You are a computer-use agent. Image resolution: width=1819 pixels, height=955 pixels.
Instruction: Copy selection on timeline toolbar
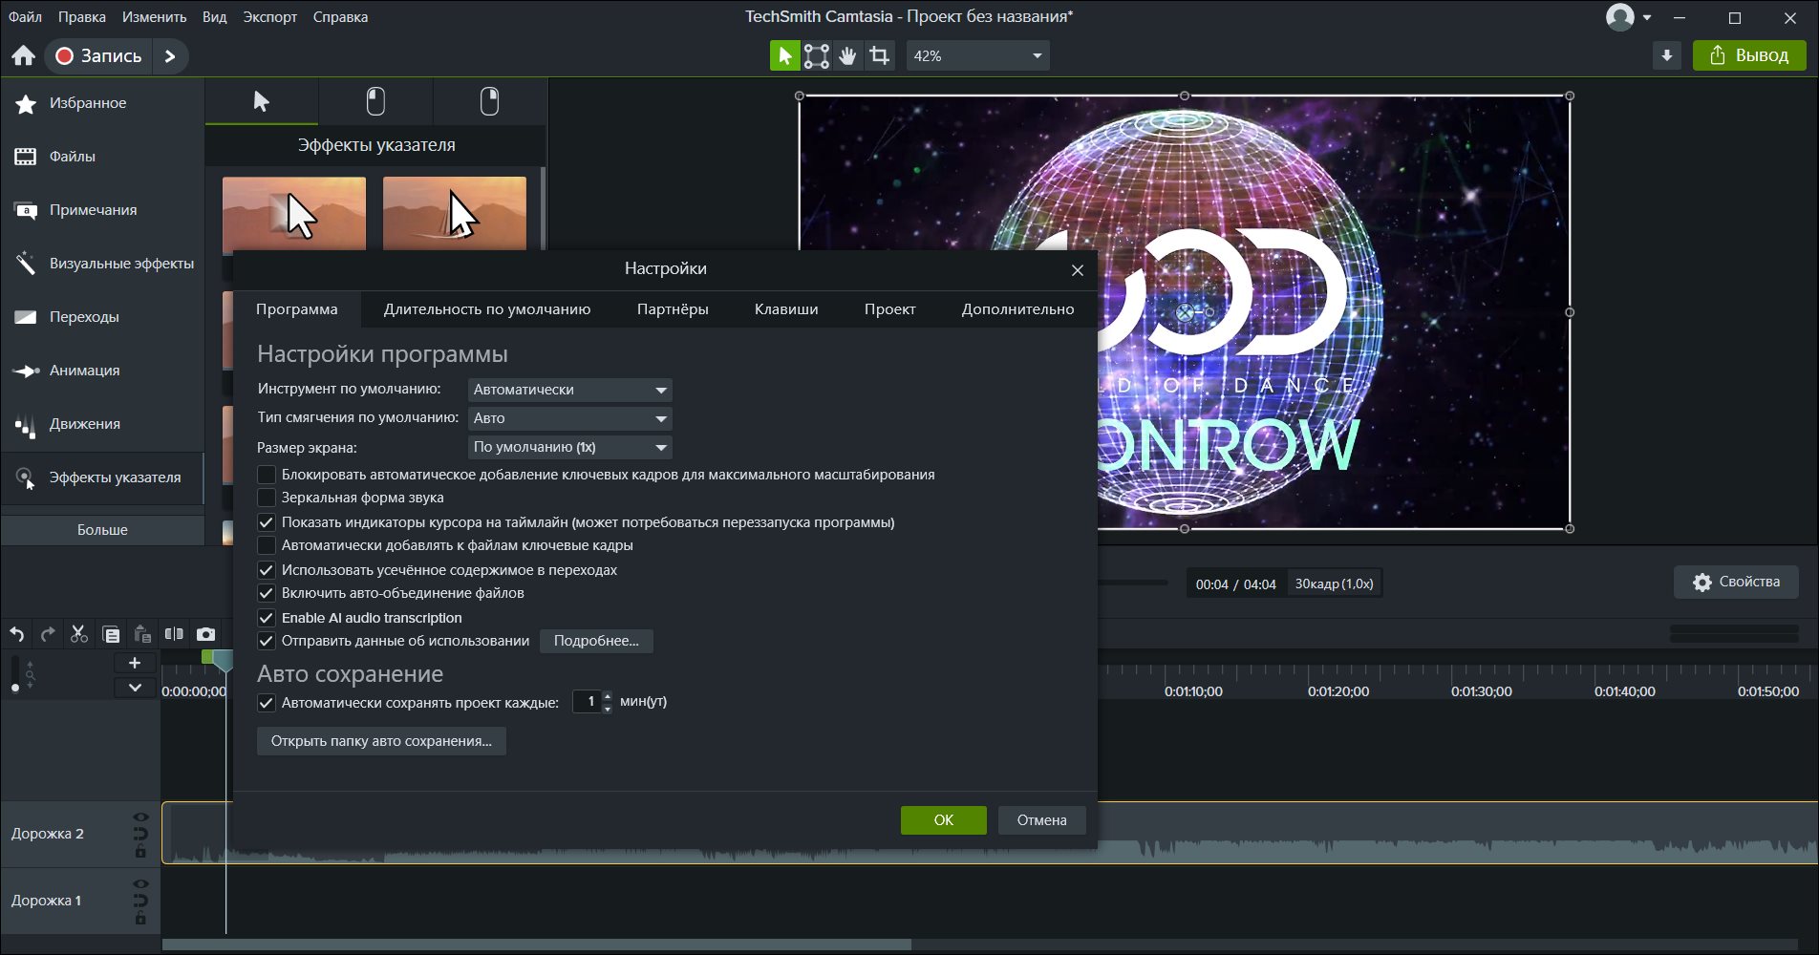point(111,634)
